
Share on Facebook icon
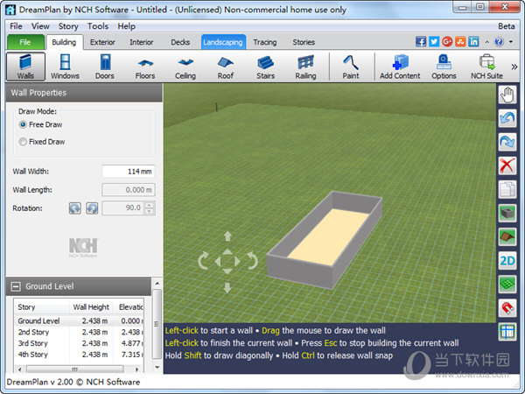pos(421,42)
